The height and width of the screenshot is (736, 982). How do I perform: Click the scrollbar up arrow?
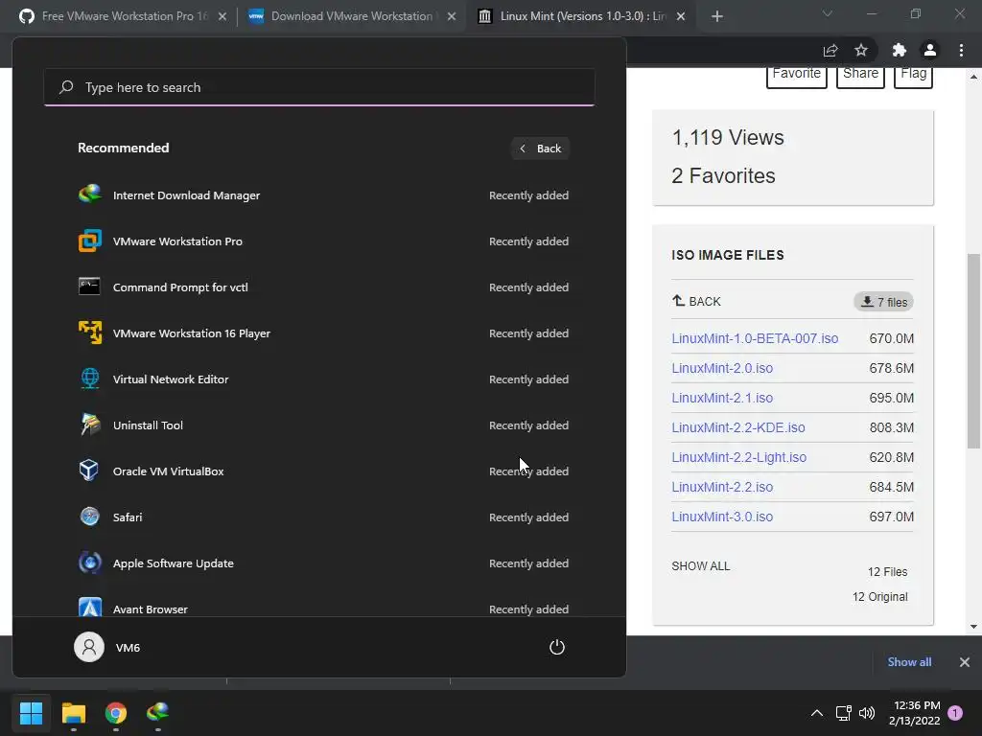click(973, 77)
